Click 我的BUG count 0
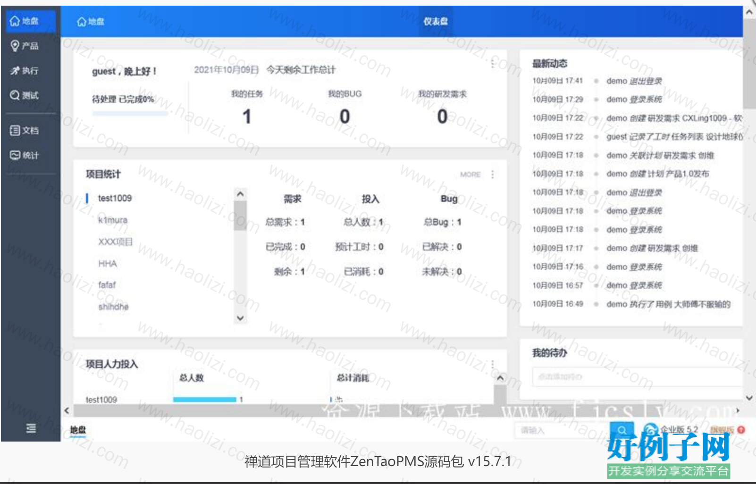The height and width of the screenshot is (484, 756). point(345,117)
